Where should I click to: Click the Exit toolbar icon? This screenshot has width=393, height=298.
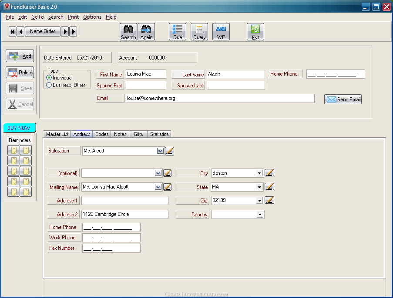[x=255, y=32]
